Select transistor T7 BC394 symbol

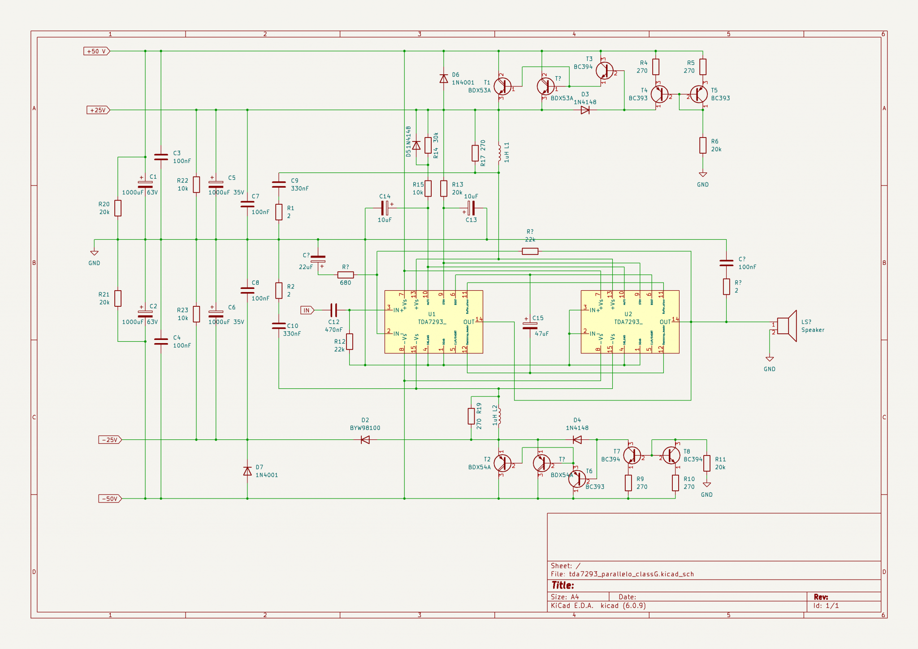click(632, 455)
